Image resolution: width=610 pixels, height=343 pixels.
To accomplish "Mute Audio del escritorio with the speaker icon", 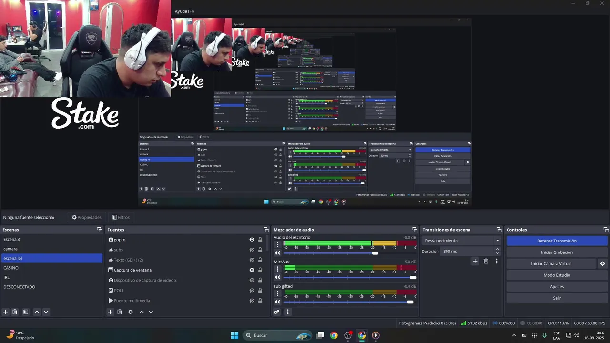I will 278,253.
